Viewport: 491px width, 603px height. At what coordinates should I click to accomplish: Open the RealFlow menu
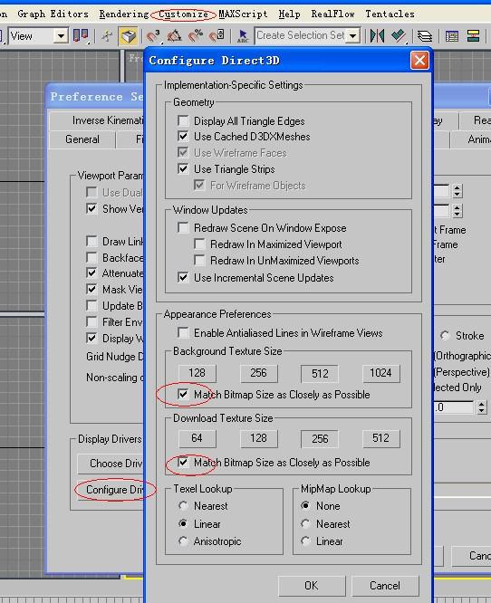coord(332,14)
